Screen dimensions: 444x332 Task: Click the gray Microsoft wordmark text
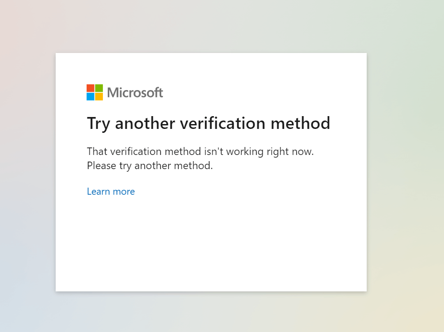(135, 93)
